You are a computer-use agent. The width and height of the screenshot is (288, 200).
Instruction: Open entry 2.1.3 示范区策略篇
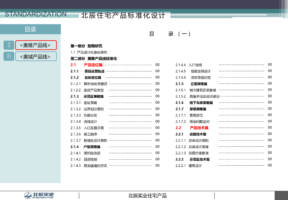click(x=87, y=96)
